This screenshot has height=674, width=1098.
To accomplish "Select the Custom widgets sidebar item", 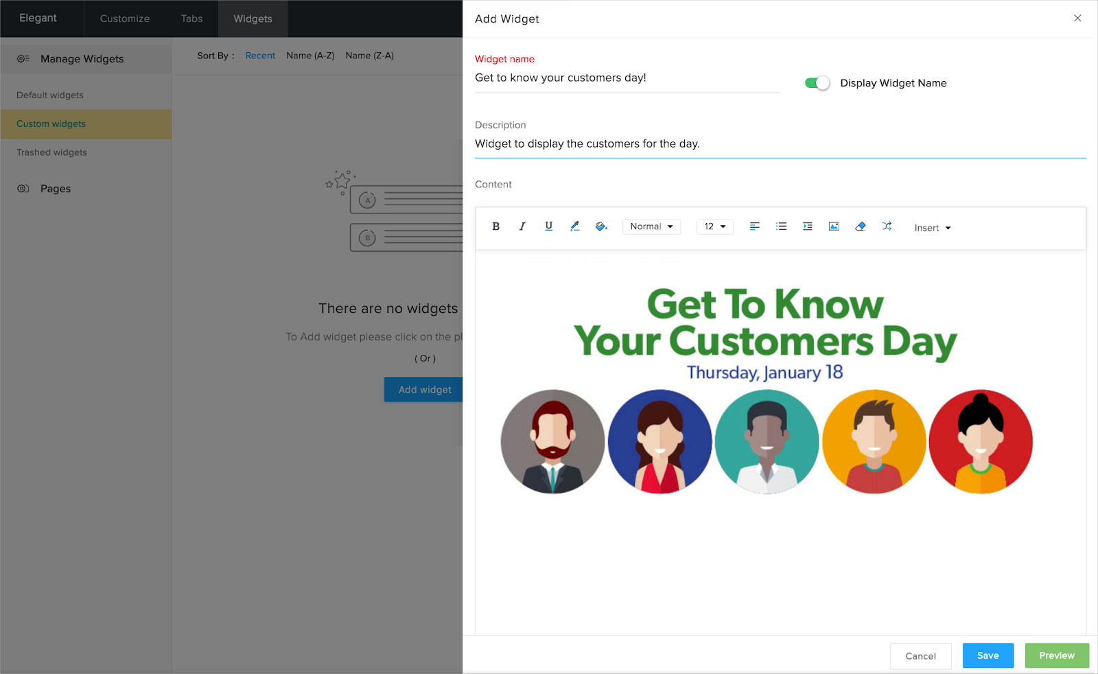I will pyautogui.click(x=51, y=124).
